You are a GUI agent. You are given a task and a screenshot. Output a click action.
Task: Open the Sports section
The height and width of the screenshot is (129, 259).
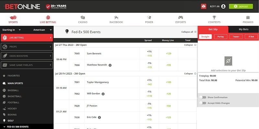[x=13, y=19]
